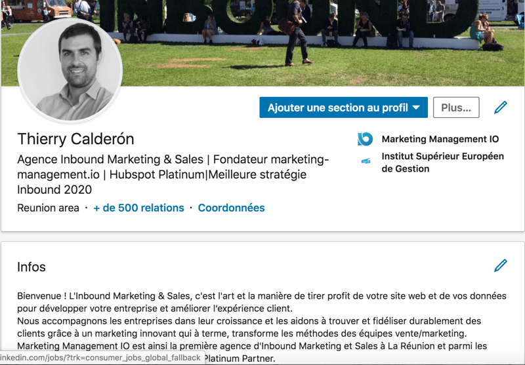
Task: Click the status bar URL preview
Action: 102,358
